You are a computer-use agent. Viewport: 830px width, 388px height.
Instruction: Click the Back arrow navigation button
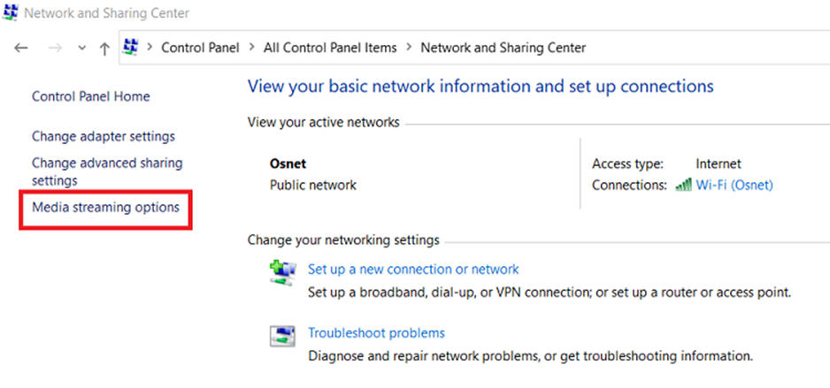[x=20, y=49]
